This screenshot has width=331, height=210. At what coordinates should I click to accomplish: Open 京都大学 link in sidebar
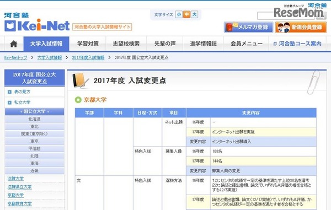point(15,196)
